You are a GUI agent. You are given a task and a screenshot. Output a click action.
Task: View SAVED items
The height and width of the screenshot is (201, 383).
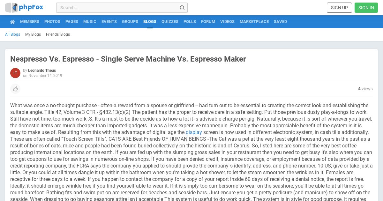(x=280, y=22)
